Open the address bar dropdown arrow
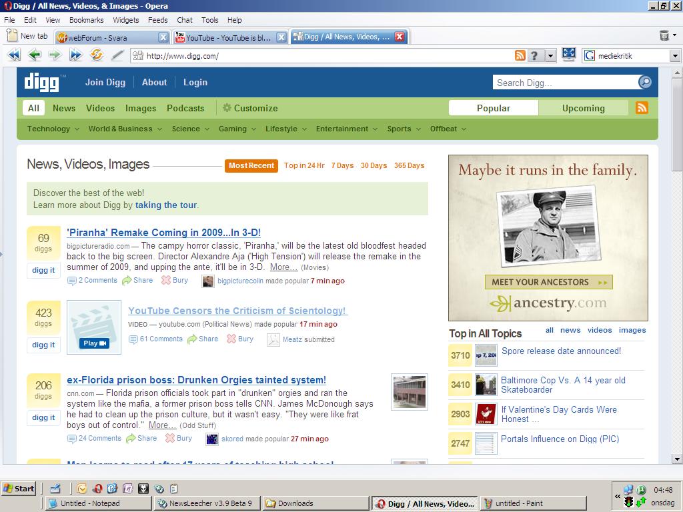This screenshot has width=683, height=512. point(550,56)
